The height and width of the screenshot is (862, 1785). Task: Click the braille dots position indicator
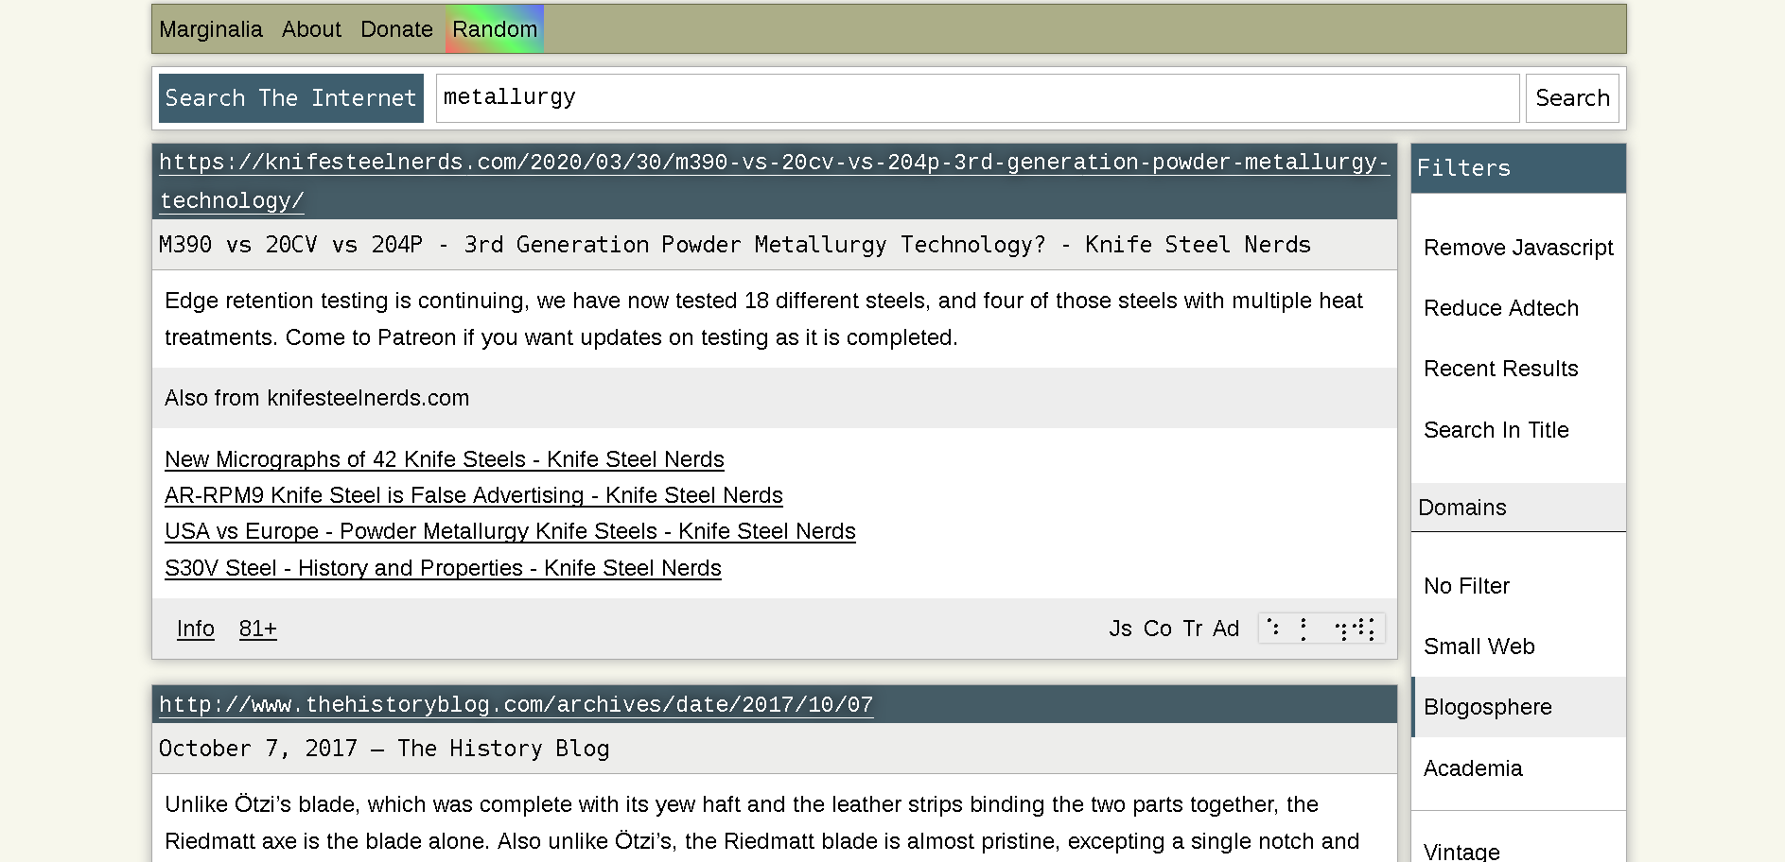pos(1321,628)
